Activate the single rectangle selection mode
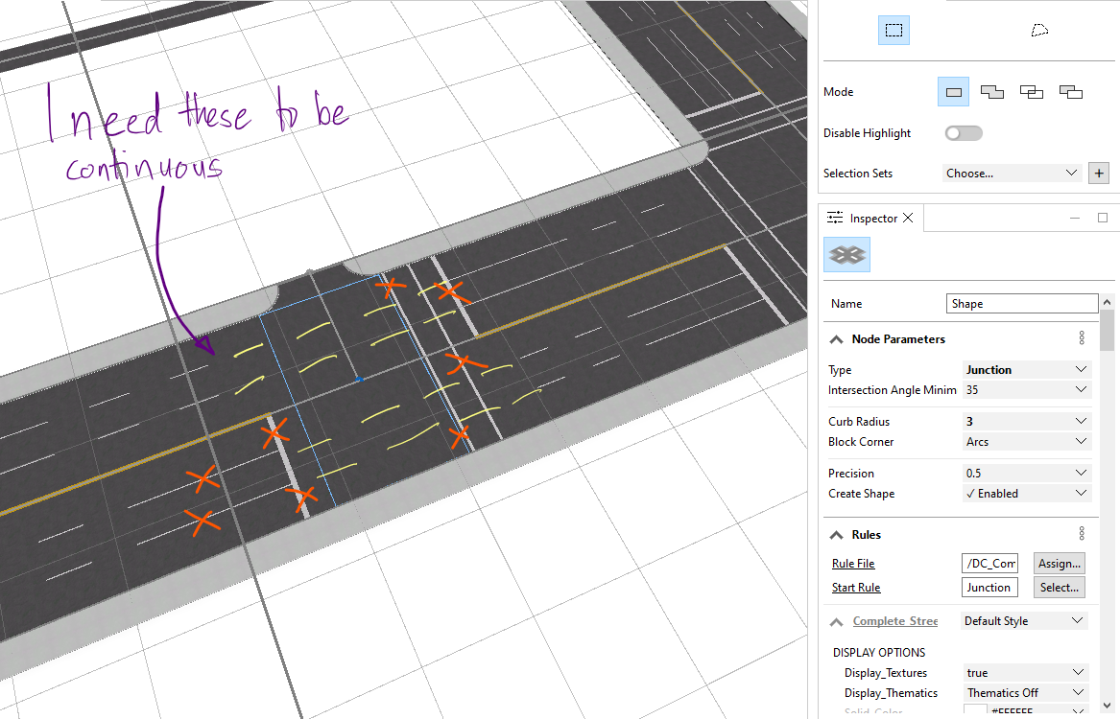Image resolution: width=1120 pixels, height=719 pixels. [x=953, y=91]
